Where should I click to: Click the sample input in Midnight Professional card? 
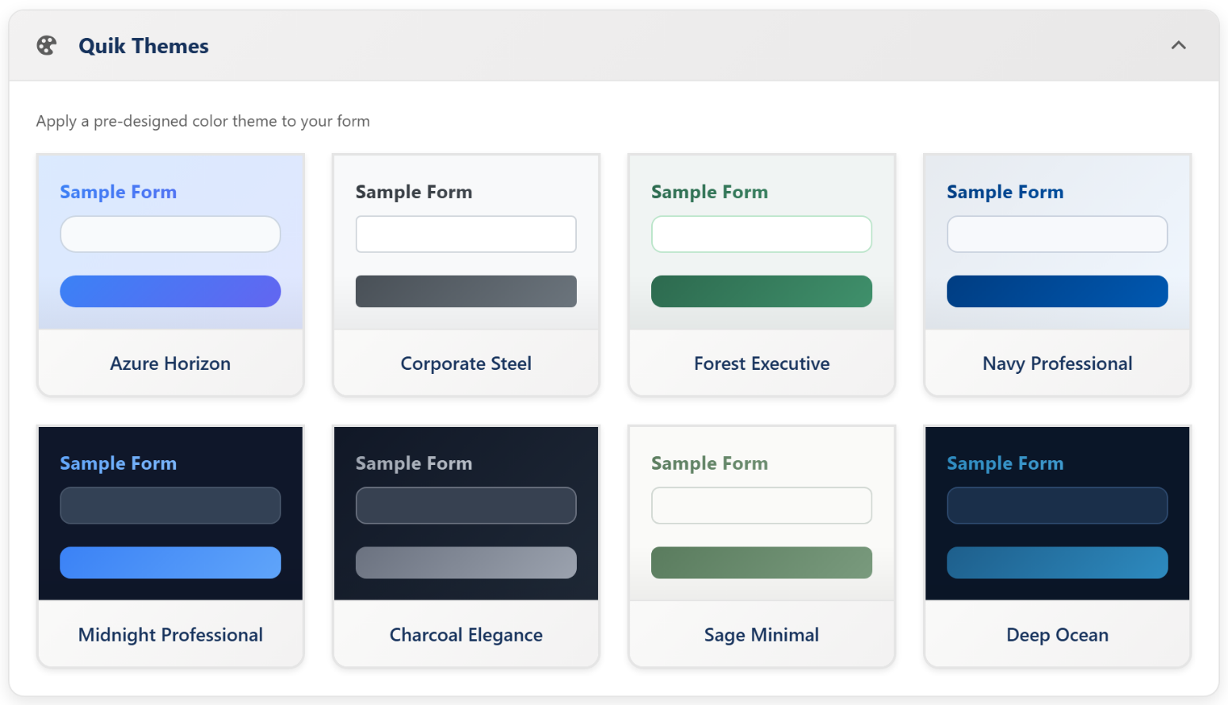[170, 505]
